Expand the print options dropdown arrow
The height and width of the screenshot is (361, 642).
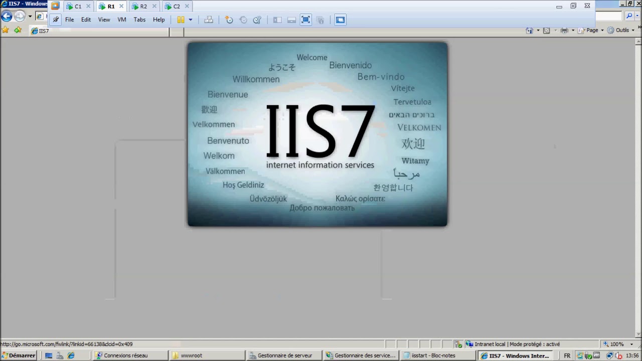coord(573,30)
